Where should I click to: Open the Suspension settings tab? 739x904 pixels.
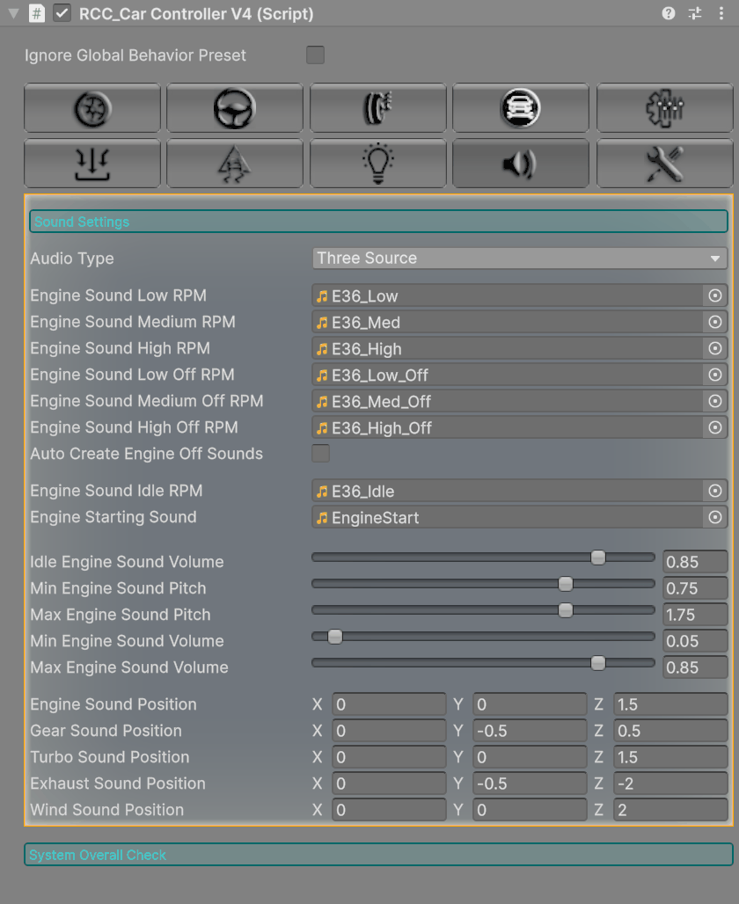(x=92, y=164)
